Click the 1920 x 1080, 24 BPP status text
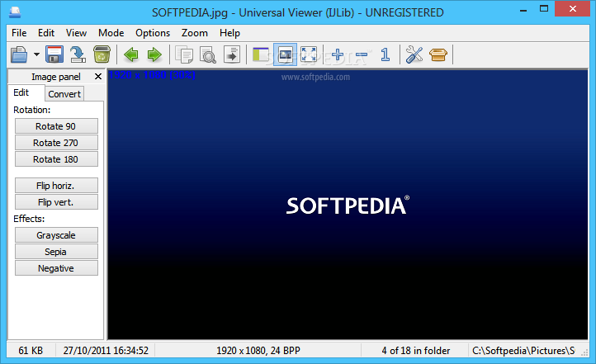The width and height of the screenshot is (596, 364). pos(258,350)
